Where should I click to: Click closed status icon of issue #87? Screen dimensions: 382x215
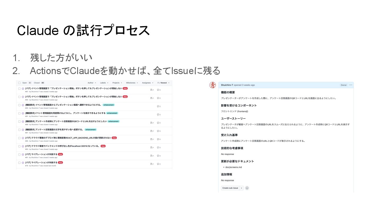pos(23,130)
